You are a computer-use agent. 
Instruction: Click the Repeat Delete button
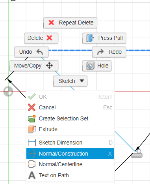point(70,23)
